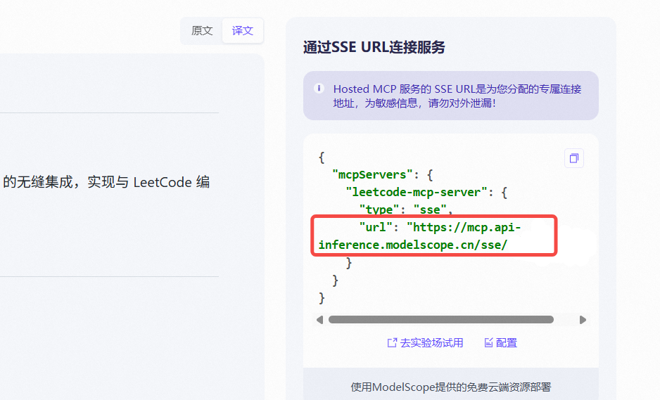Click the left arrow of the code scrollbar

pyautogui.click(x=320, y=320)
